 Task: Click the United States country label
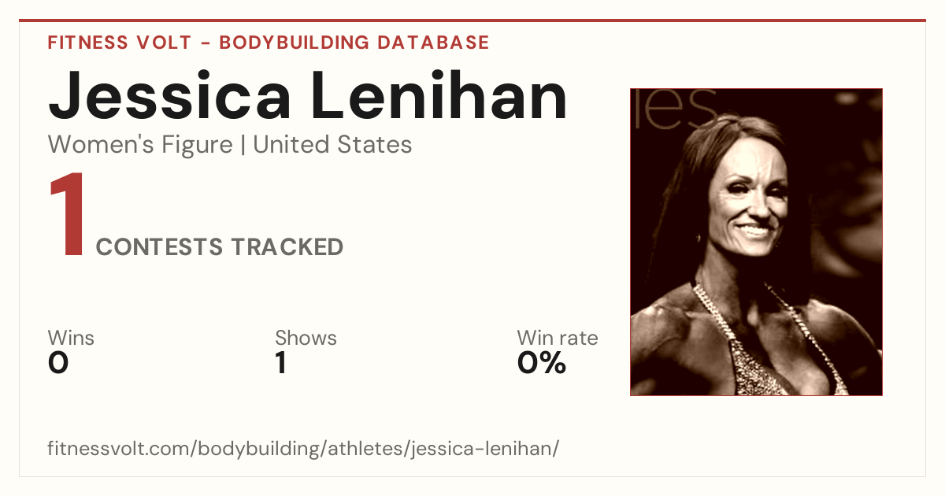tap(332, 145)
